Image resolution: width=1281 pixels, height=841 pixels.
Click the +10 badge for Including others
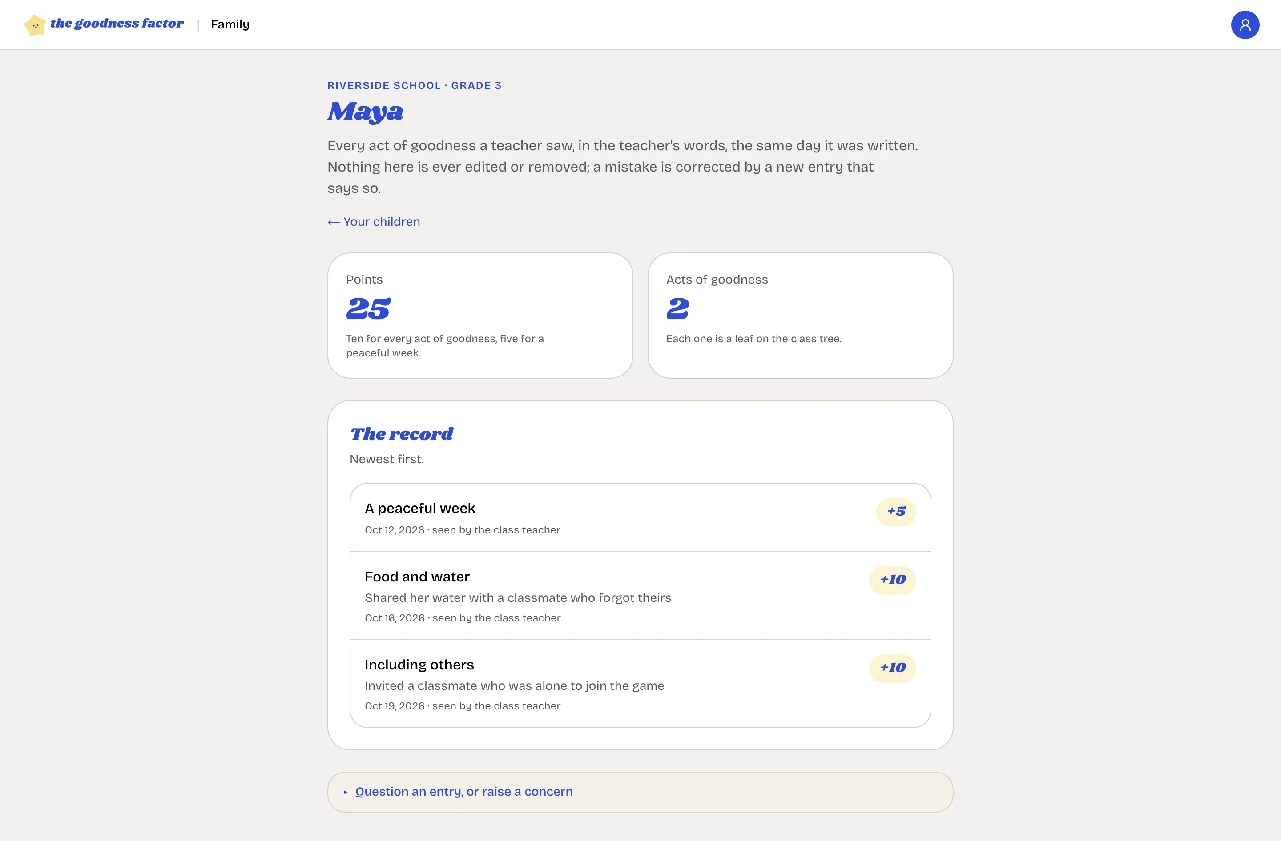click(x=892, y=668)
